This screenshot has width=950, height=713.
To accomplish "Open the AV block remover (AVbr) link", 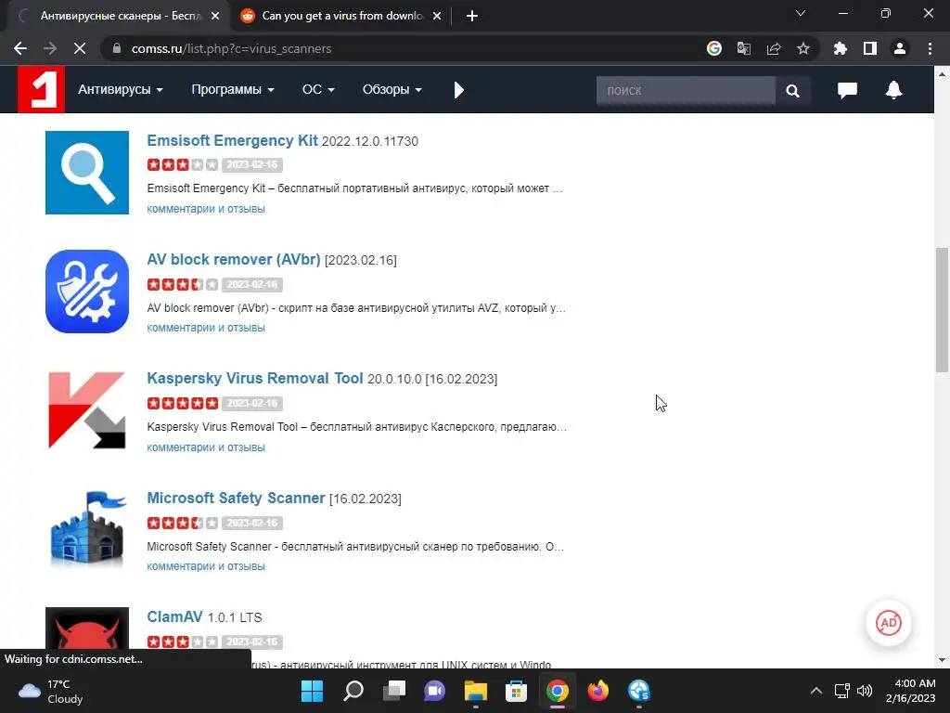I will coord(233,260).
